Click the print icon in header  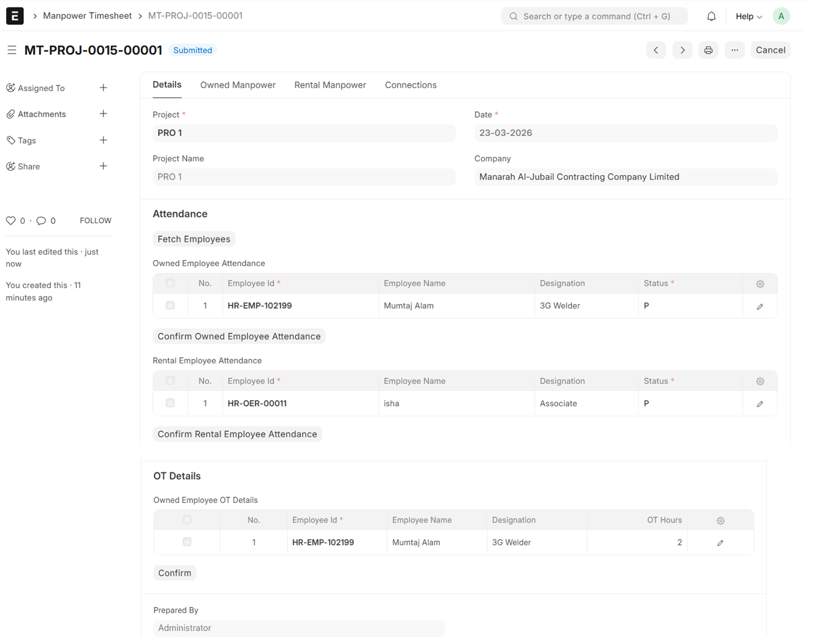click(x=708, y=50)
